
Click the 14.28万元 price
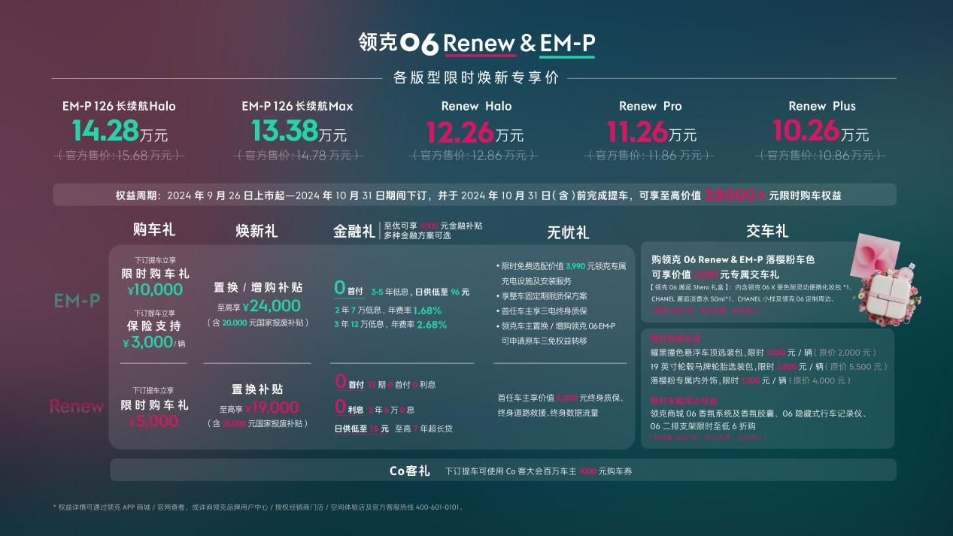120,131
